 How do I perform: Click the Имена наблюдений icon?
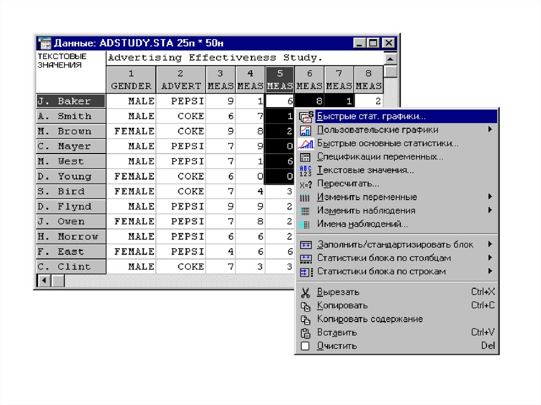coord(305,224)
